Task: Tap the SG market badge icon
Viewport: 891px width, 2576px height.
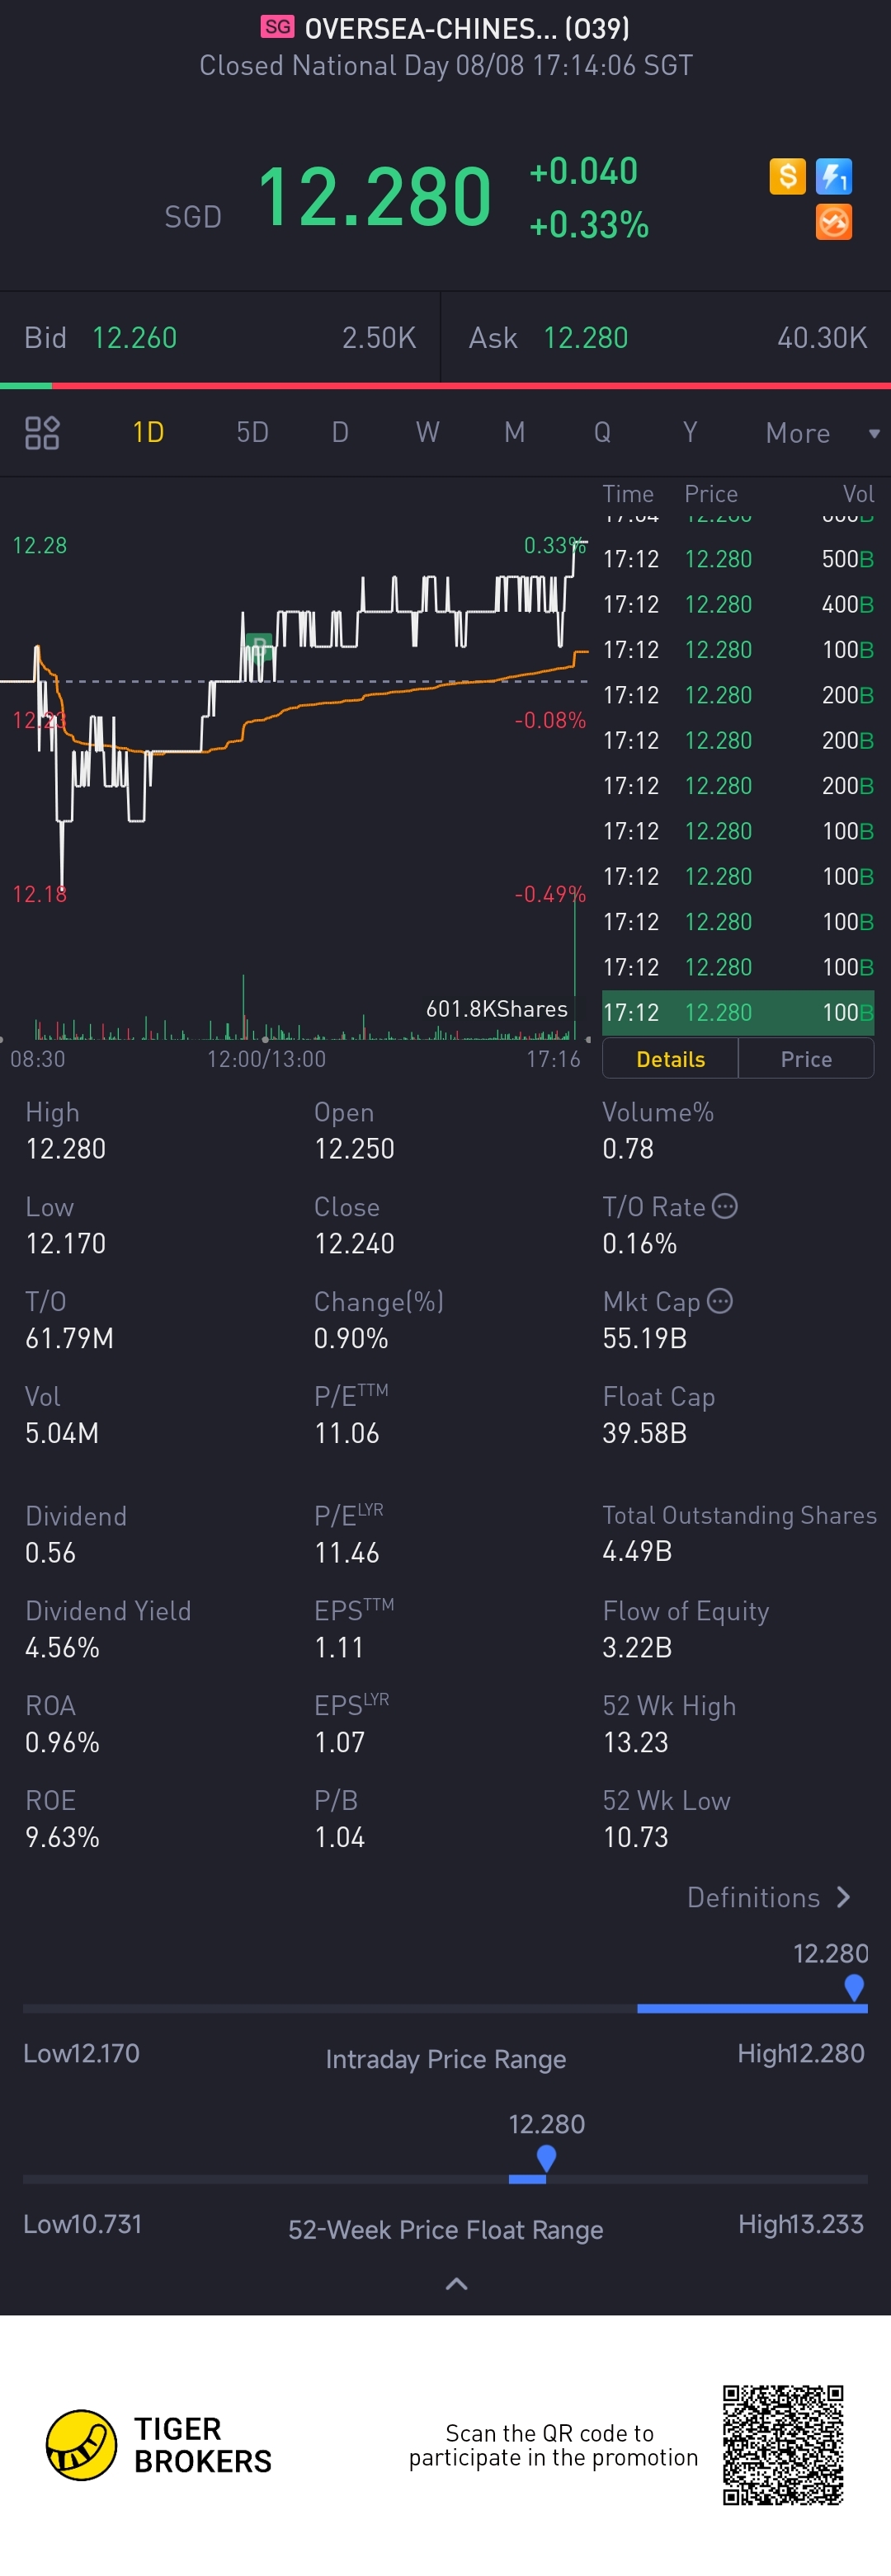Action: 278,27
